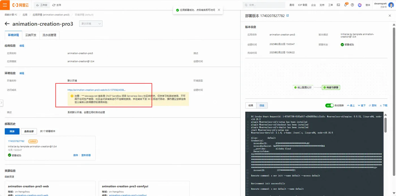Open the 工作台 workbench button
This screenshot has width=396, height=196.
click(x=42, y=5)
